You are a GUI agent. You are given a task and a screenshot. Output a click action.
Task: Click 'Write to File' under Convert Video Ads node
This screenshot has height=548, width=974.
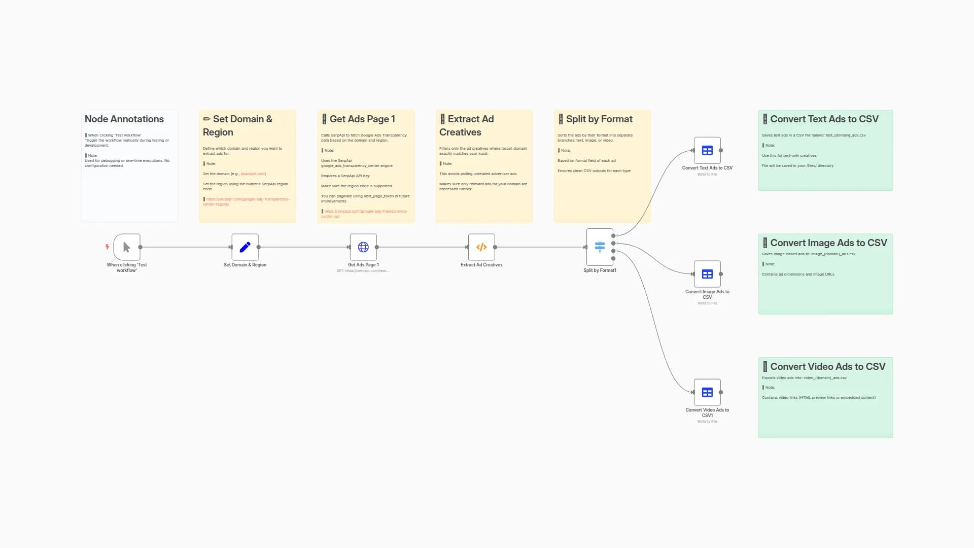(707, 422)
